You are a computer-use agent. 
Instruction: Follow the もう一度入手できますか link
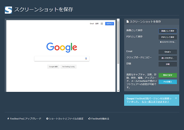tap(155, 102)
